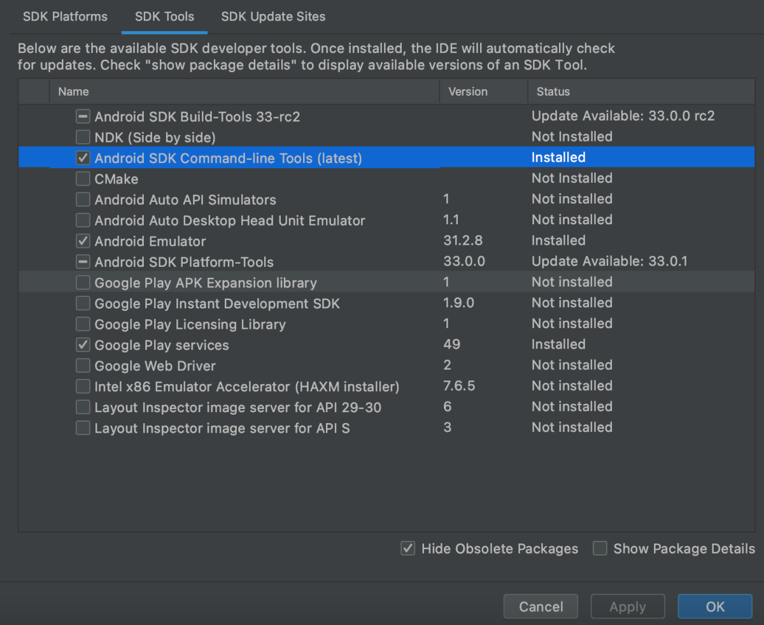Enable Show Package Details checkbox
This screenshot has width=764, height=625.
pos(600,549)
